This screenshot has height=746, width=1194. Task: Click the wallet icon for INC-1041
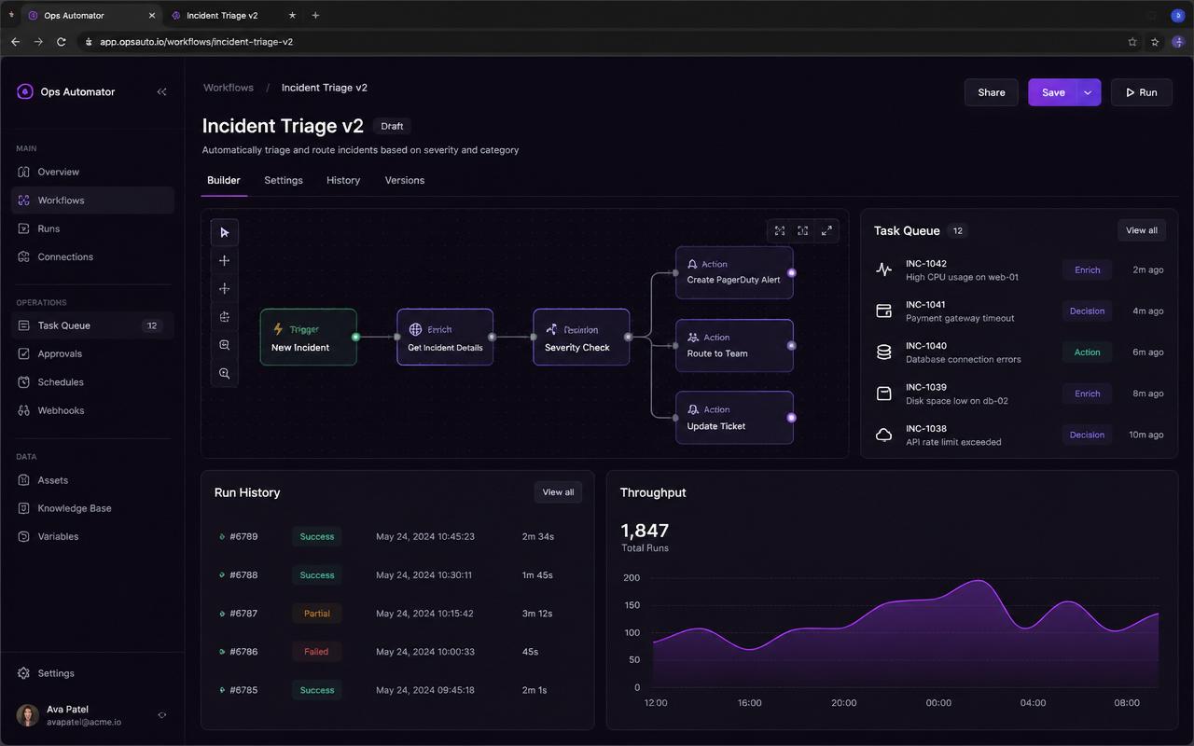coord(883,311)
